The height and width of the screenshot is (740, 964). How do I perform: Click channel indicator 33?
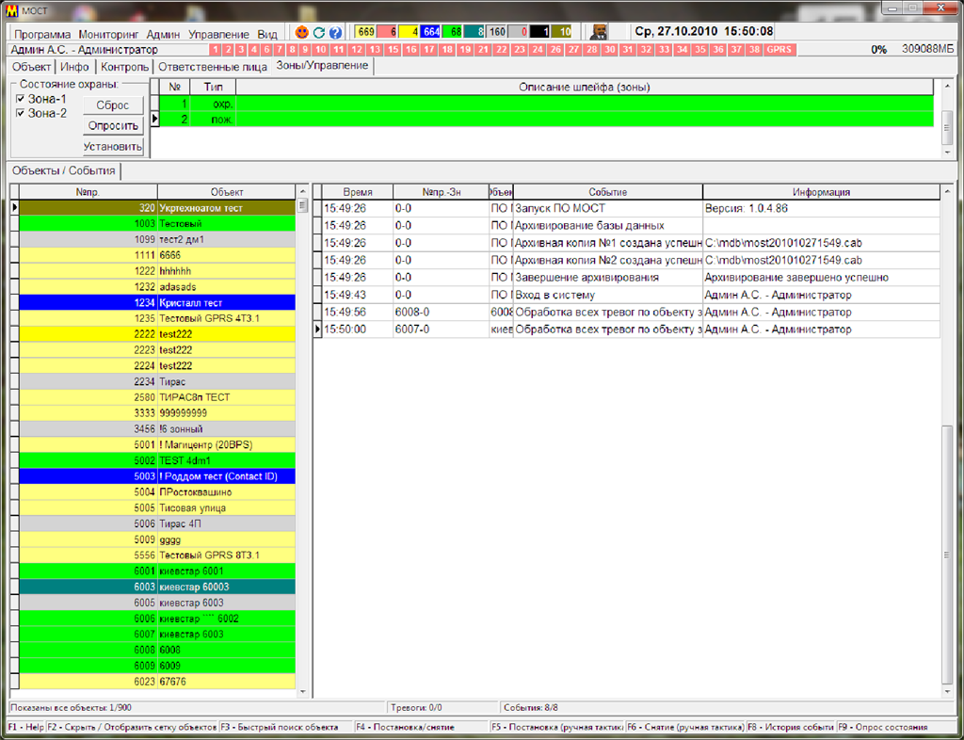tap(664, 50)
